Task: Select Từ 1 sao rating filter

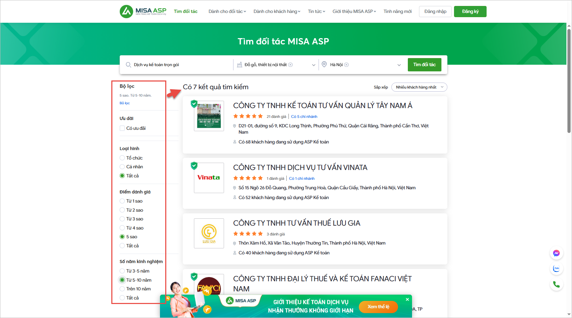Action: (122, 201)
